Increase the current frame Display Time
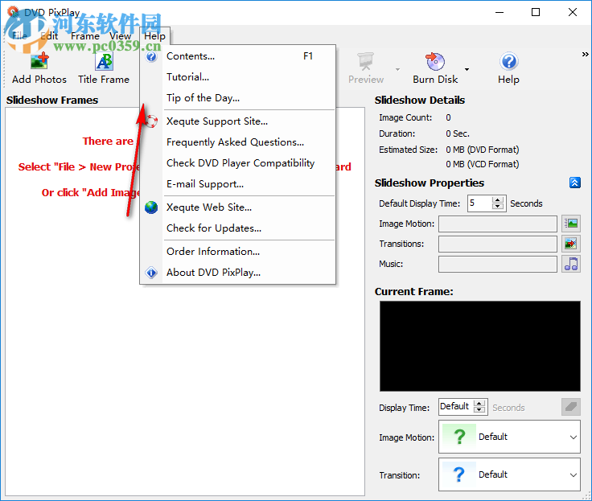Image resolution: width=592 pixels, height=501 pixels. pos(479,403)
